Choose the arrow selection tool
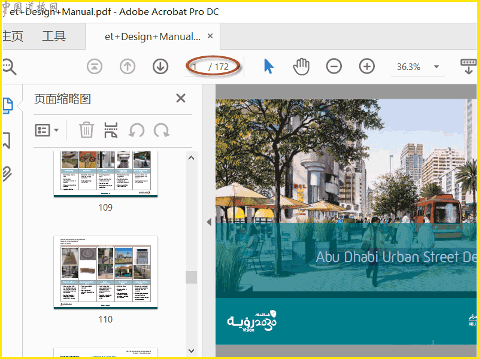Screen dimensions: 479x359 tap(268, 66)
